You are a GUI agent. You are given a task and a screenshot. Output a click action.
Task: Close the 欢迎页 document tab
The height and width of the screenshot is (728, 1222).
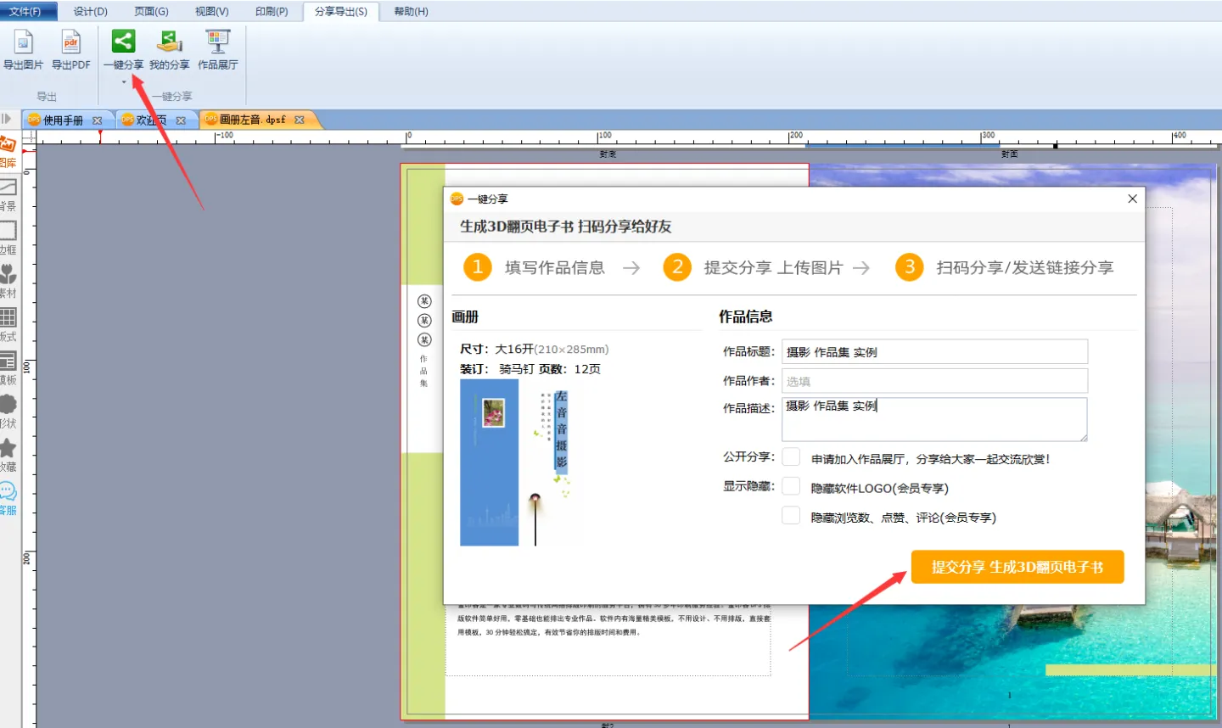tap(181, 120)
